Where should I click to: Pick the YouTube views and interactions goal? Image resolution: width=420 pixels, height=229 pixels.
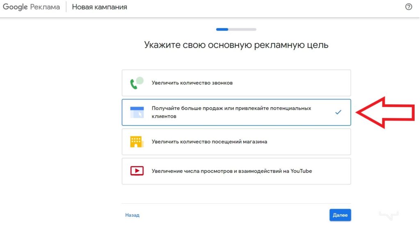coord(232,171)
